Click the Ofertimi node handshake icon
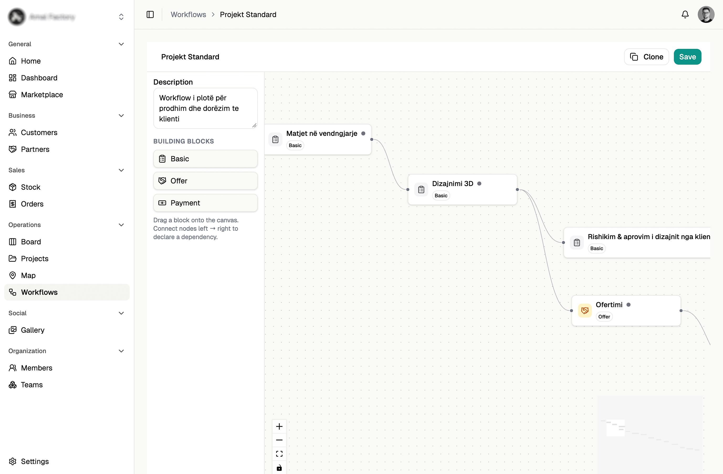This screenshot has height=474, width=723. [585, 310]
